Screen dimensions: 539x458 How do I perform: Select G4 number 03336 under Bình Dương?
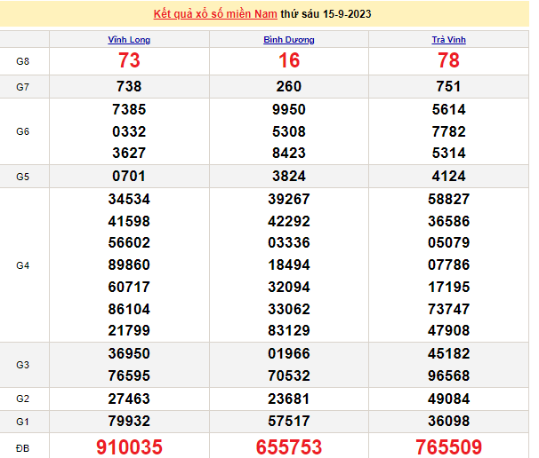(x=289, y=243)
